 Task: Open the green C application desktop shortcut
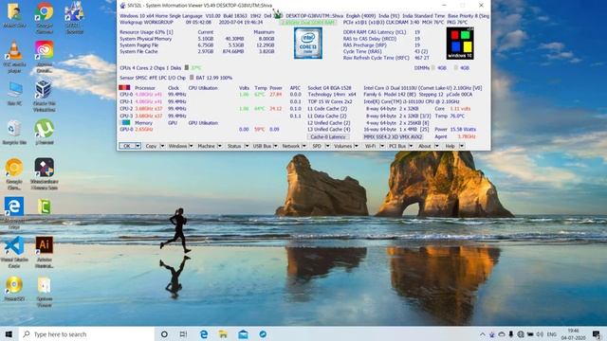45,206
